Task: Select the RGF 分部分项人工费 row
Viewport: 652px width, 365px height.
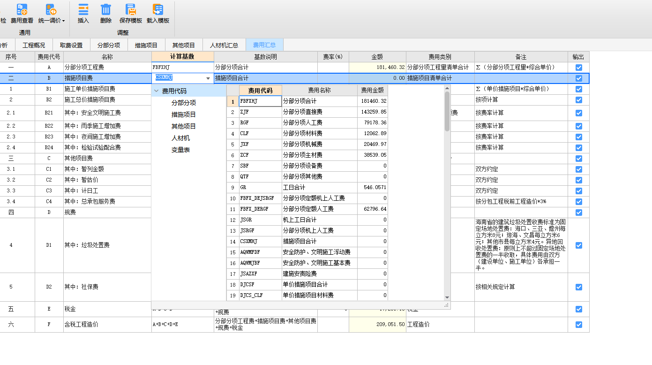Action: [307, 122]
